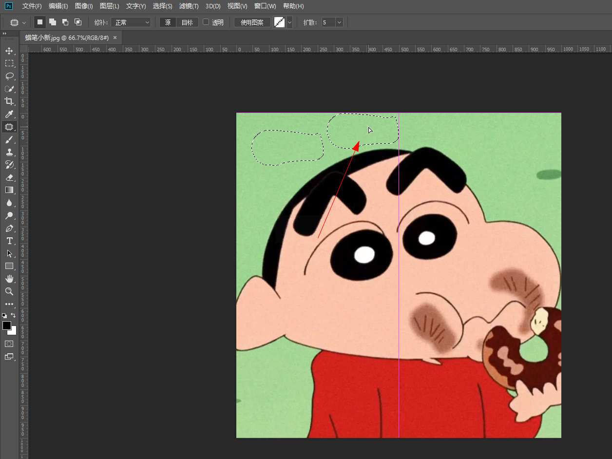Click the foreground color swatch

point(7,325)
